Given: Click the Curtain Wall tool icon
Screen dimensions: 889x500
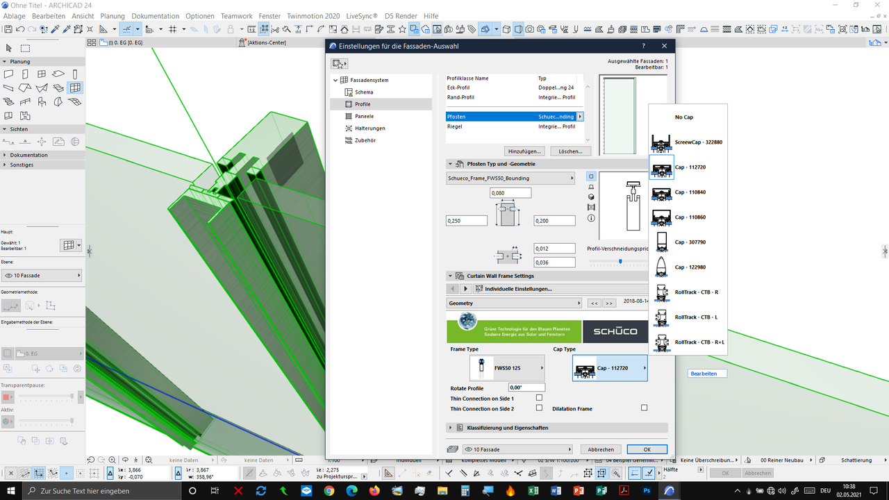Looking at the screenshot, I should [75, 87].
